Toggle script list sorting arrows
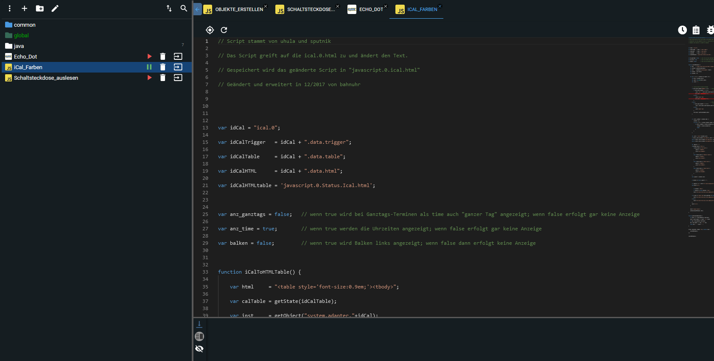This screenshot has height=361, width=714. tap(169, 8)
